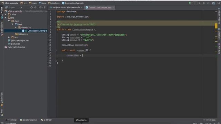Fold the connect() method at gutter
The width and height of the screenshot is (221, 124).
[x=56, y=50]
